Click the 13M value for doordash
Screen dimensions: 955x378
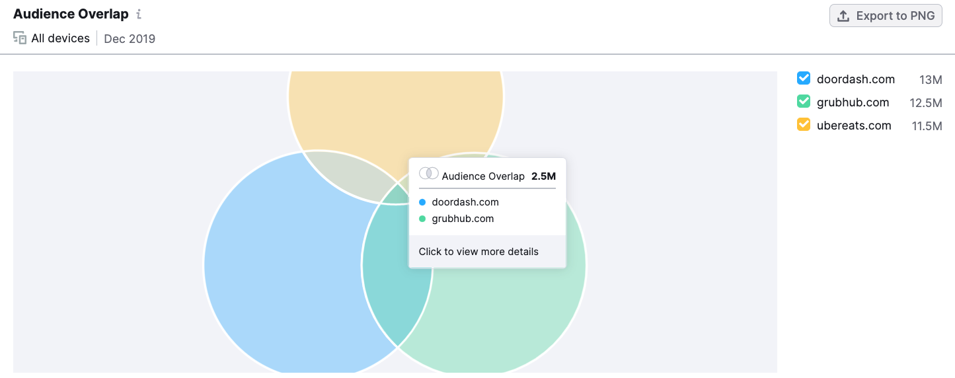tap(931, 80)
